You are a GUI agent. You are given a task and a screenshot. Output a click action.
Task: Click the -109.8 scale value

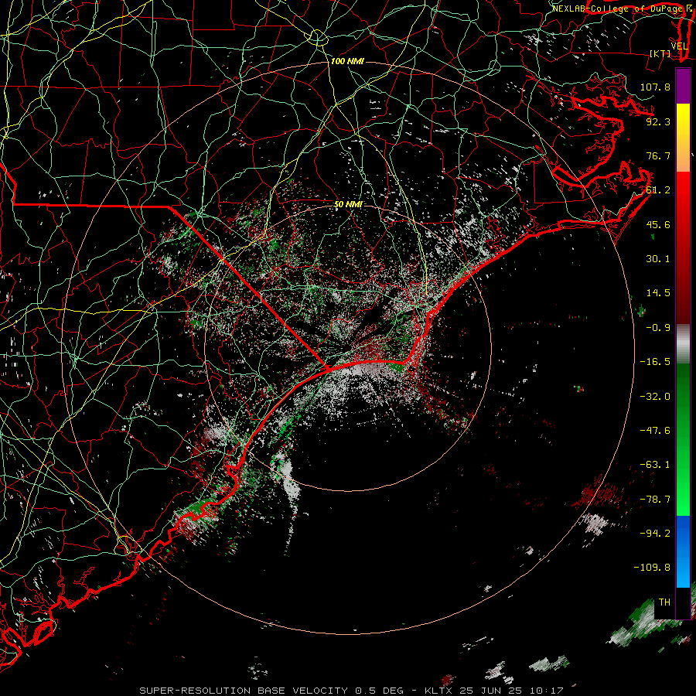pyautogui.click(x=652, y=568)
